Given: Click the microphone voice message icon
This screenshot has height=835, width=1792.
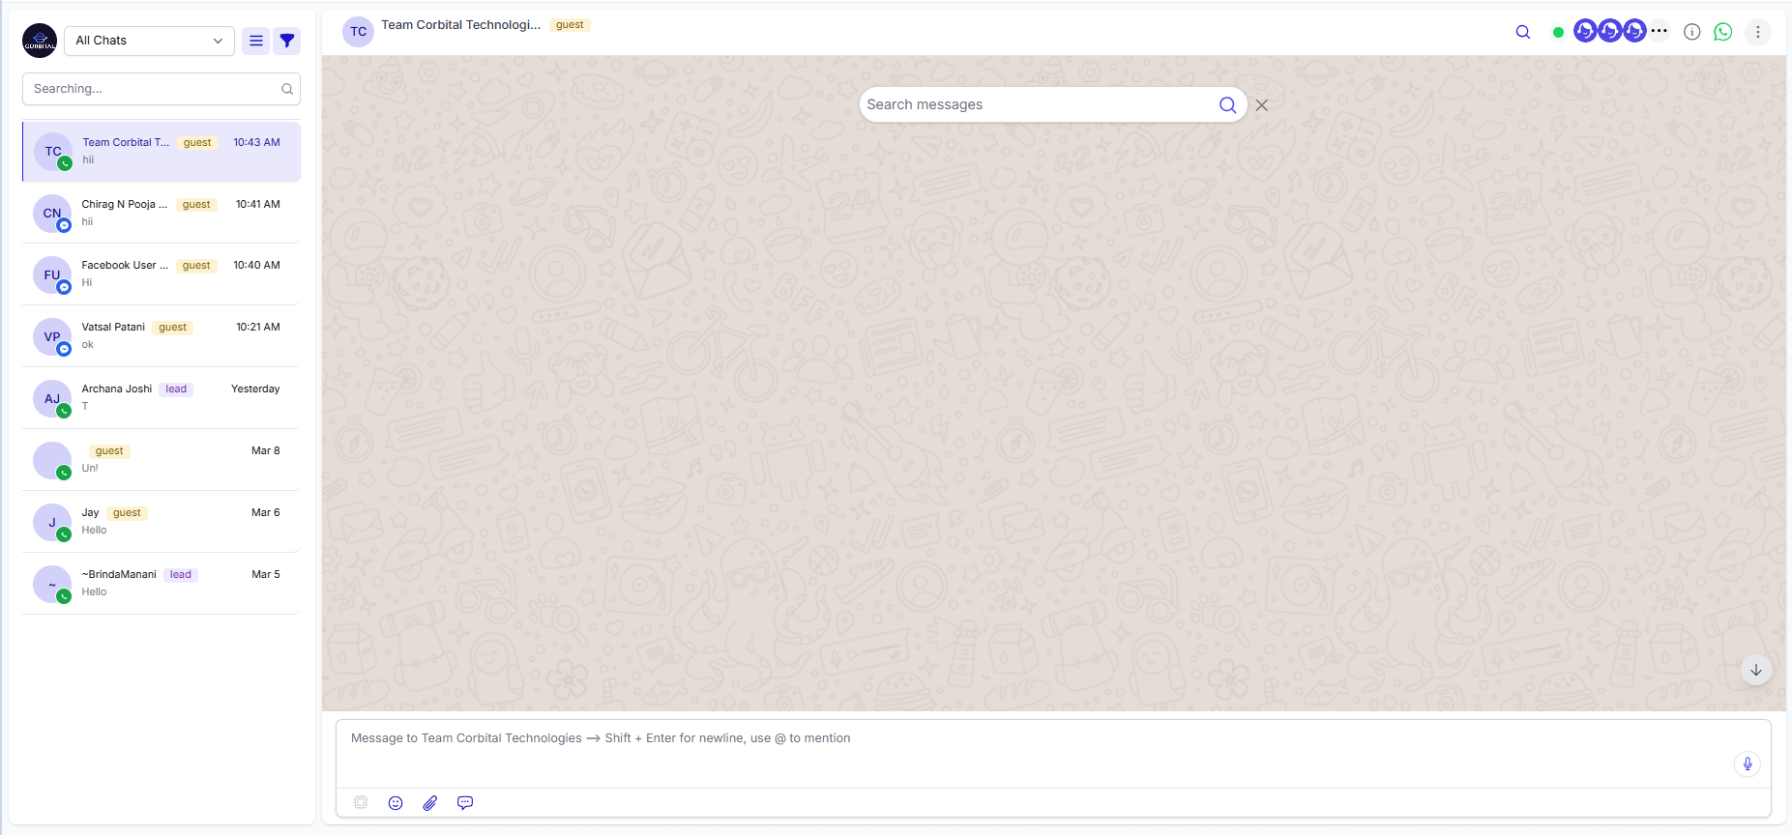Looking at the screenshot, I should [1748, 763].
